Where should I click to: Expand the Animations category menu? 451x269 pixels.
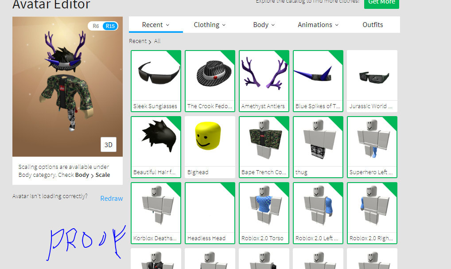tap(318, 25)
